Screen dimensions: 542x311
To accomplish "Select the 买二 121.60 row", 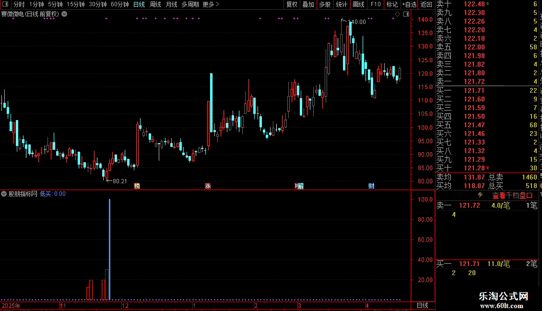I will pyautogui.click(x=487, y=100).
